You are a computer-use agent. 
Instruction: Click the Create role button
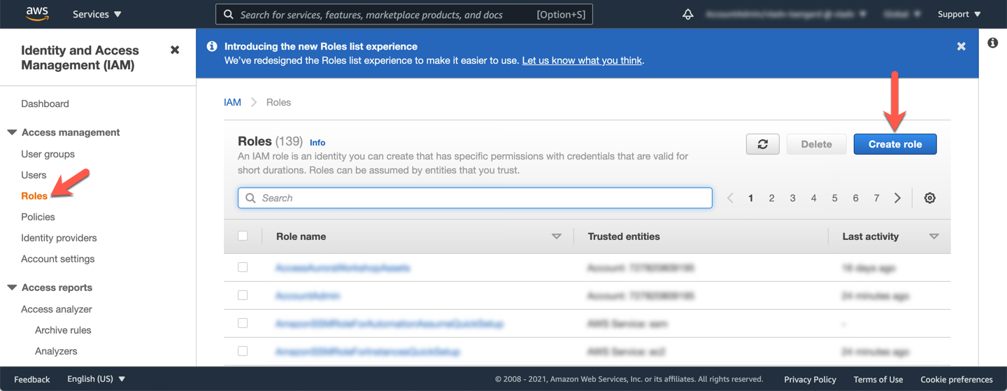point(894,144)
